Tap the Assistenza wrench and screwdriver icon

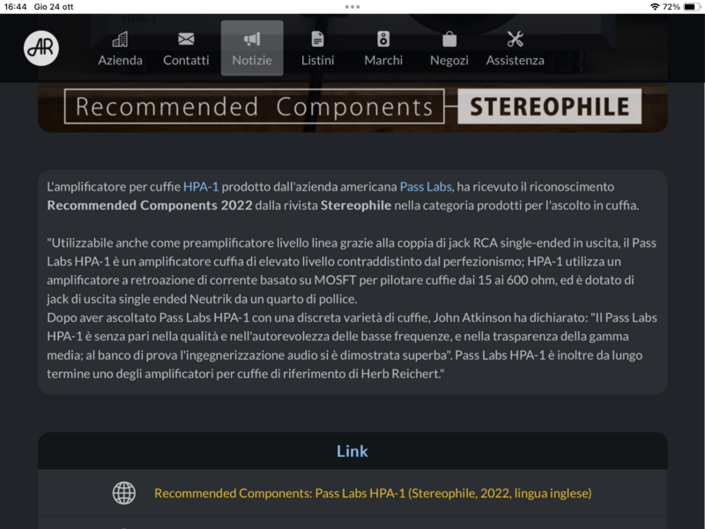pos(516,40)
